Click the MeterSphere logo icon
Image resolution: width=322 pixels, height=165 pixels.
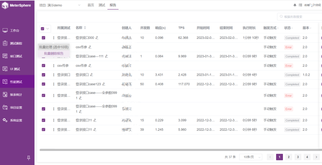tap(5, 6)
